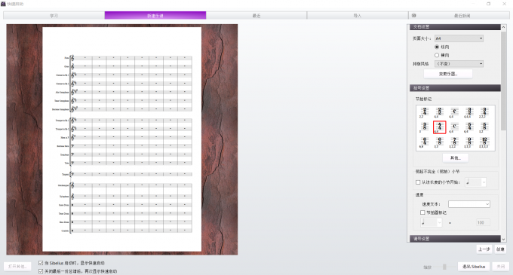The width and height of the screenshot is (513, 275).
Task: Expand the 调号设置 key signature section
Action: click(x=455, y=239)
